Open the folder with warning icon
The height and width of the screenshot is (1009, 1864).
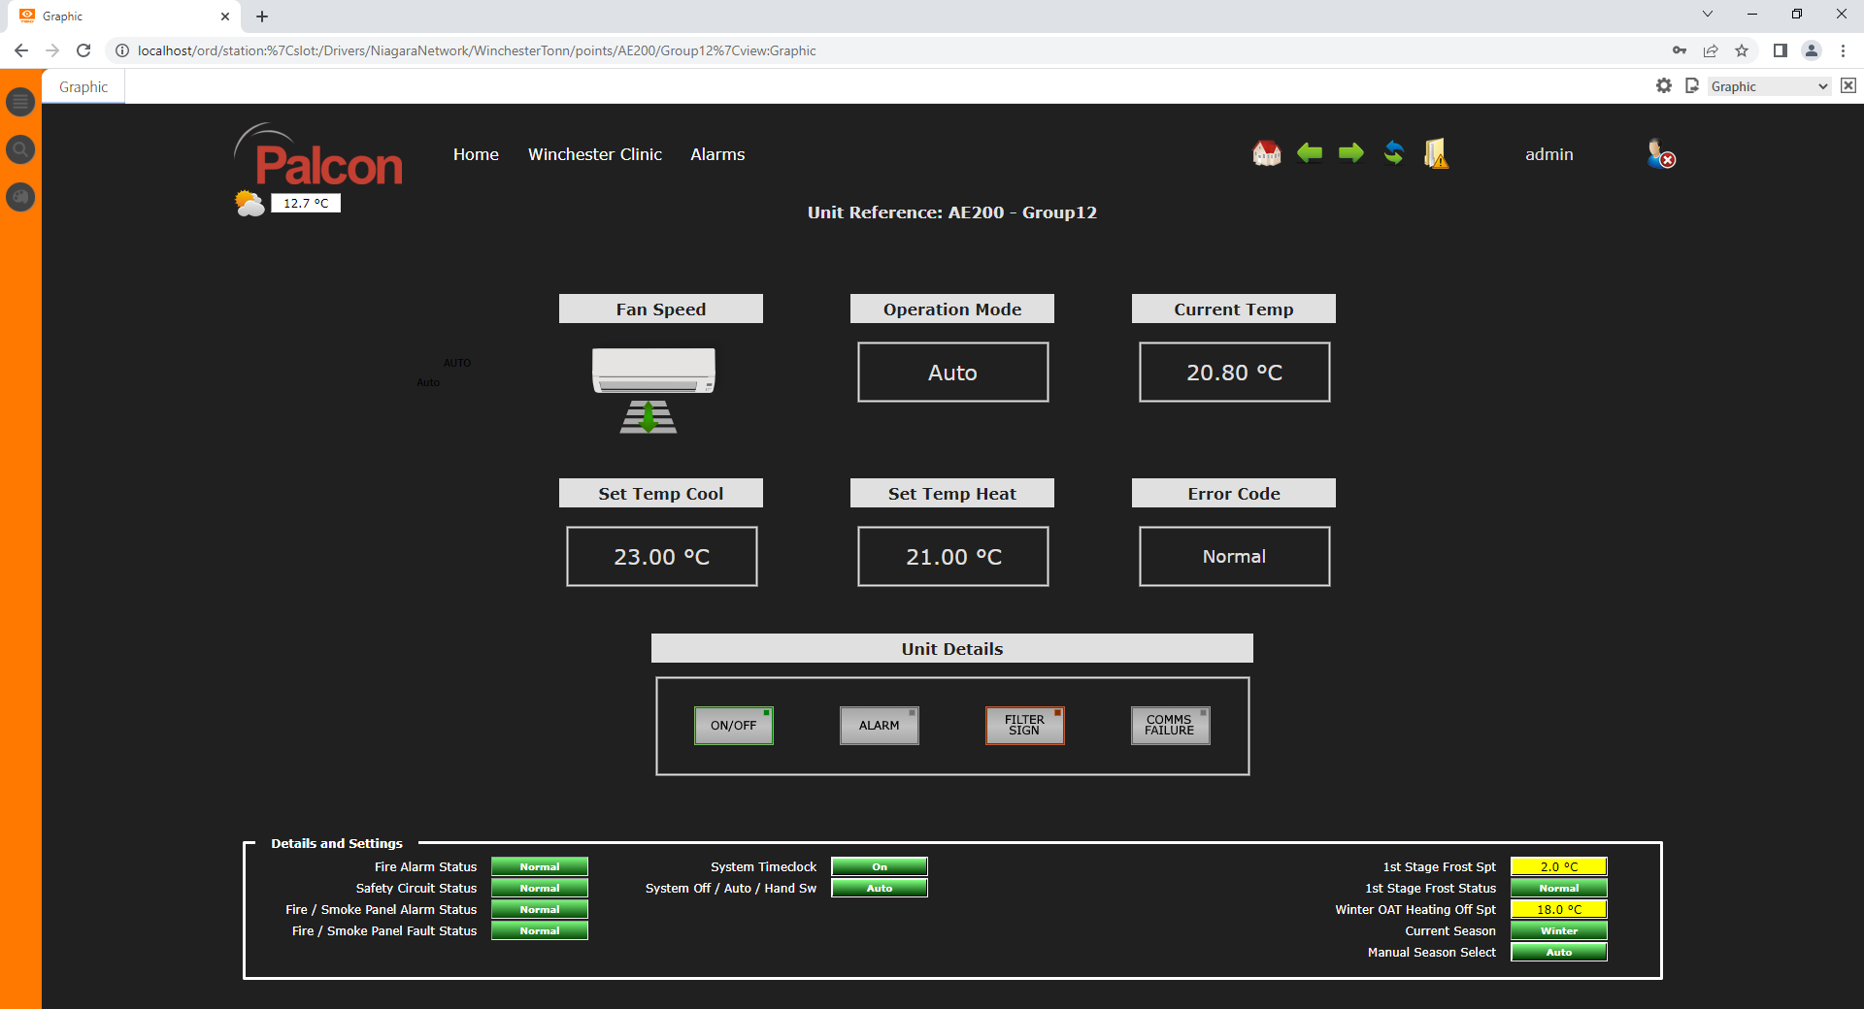(1436, 153)
